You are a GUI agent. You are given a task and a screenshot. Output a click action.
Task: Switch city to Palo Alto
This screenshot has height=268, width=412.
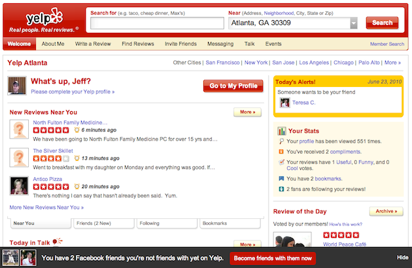click(369, 63)
